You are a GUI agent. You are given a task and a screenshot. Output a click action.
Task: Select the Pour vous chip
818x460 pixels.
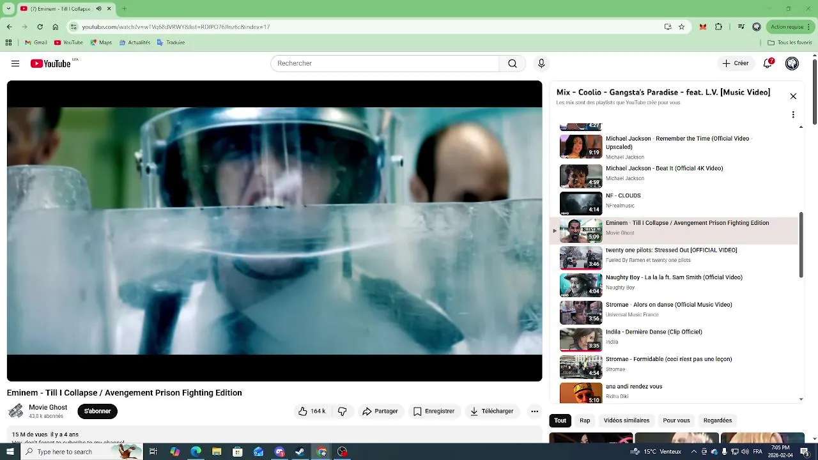676,420
